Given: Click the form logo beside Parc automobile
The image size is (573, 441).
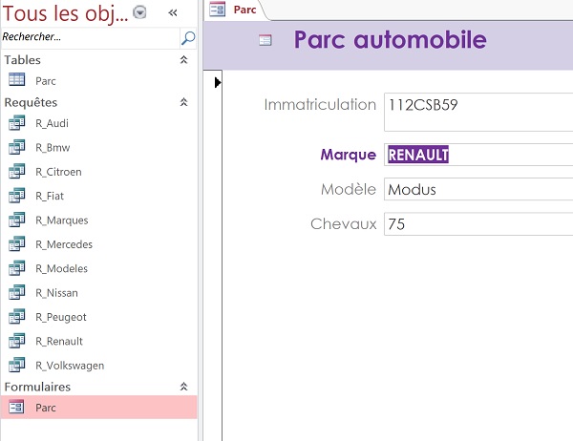Looking at the screenshot, I should click(265, 40).
